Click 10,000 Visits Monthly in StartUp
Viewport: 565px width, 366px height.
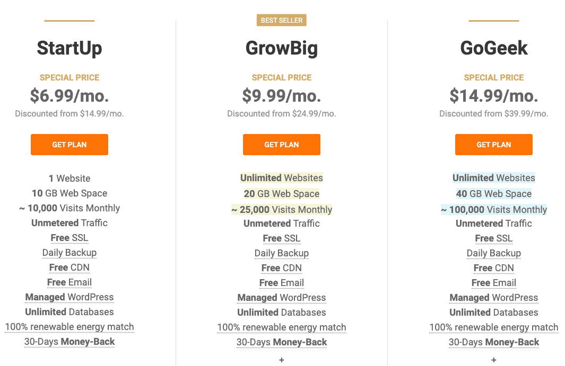coord(69,208)
